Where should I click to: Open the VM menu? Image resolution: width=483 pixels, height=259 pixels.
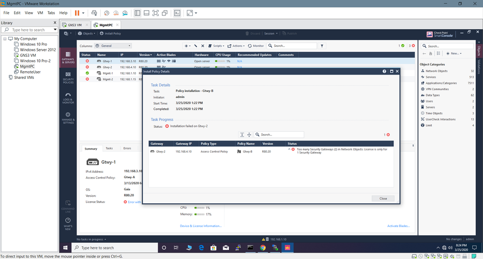click(41, 13)
